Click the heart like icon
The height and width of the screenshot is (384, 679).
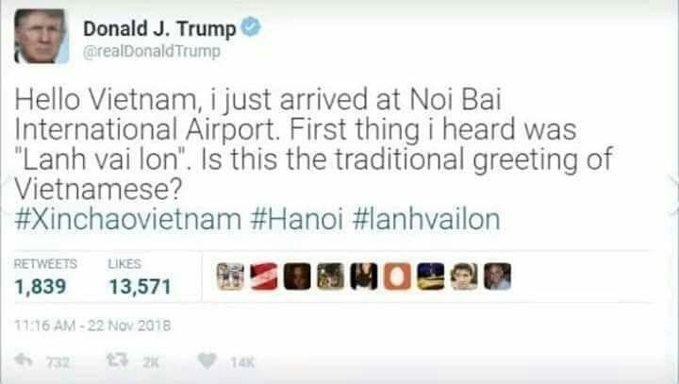tap(207, 360)
